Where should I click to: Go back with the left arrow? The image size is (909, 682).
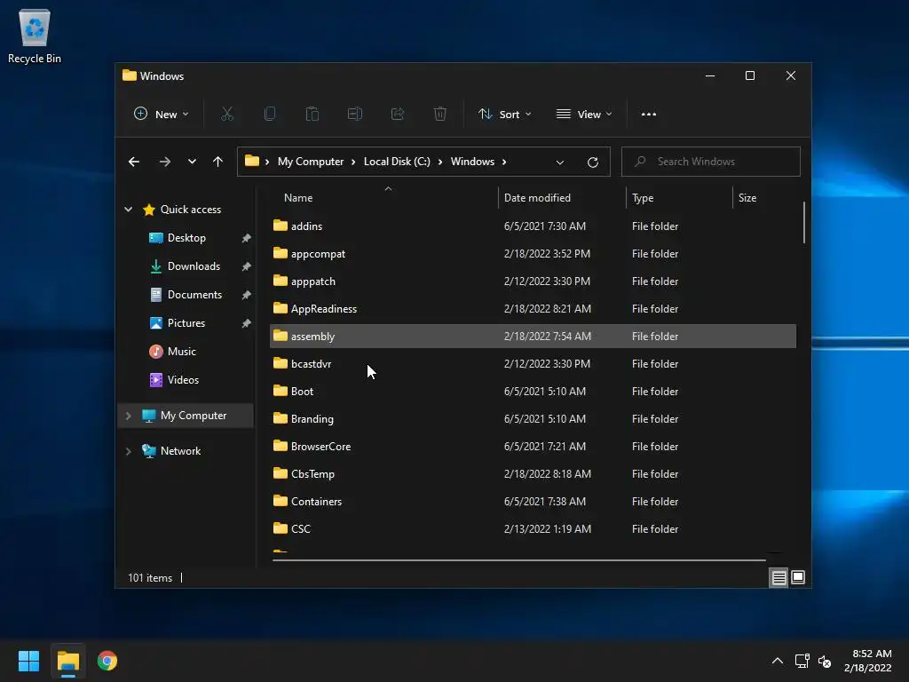point(134,162)
